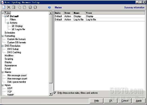Click the Move up arrow icon
The width and height of the screenshot is (147, 105).
tap(30, 7)
